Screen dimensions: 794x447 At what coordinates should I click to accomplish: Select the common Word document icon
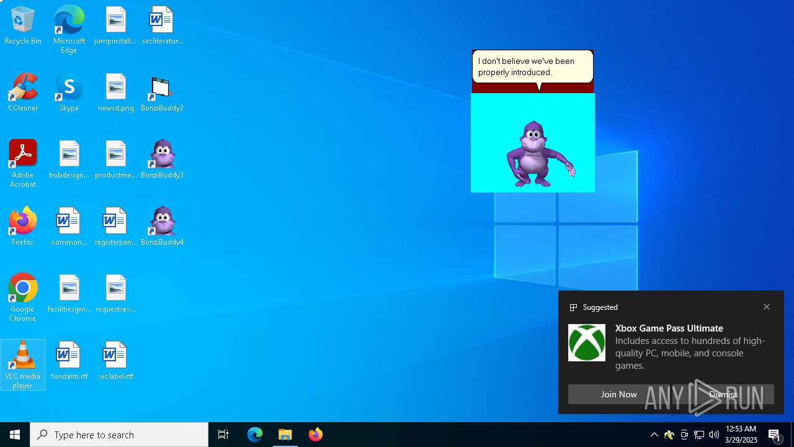[x=69, y=227]
